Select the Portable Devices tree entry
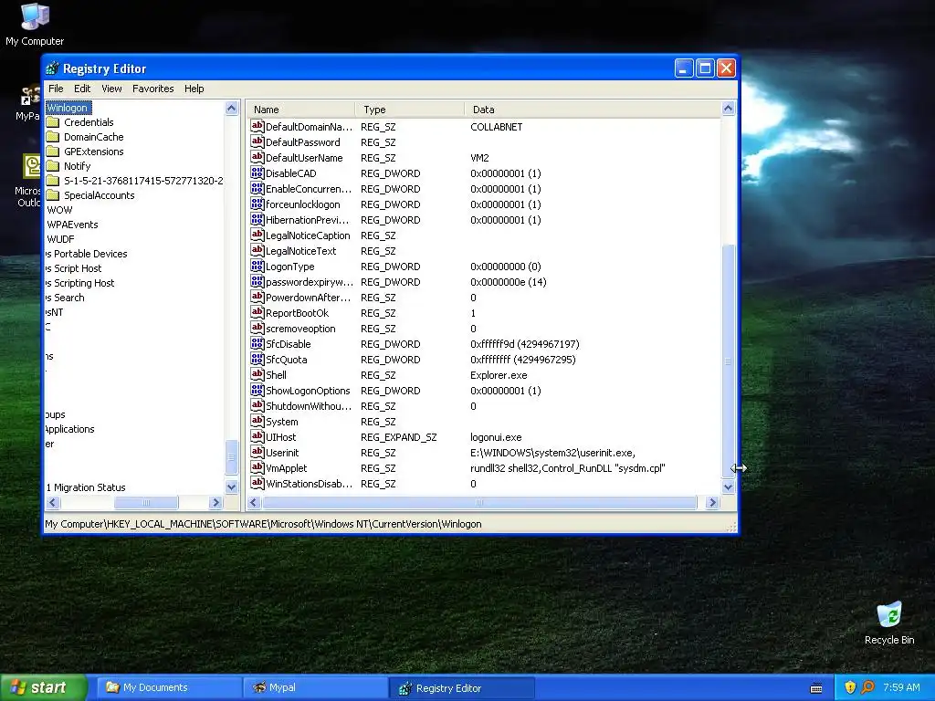Viewport: 935px width, 701px height. pyautogui.click(x=87, y=254)
